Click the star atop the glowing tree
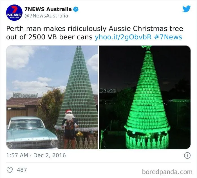Viewport: 197px width, 178px height. pos(147,48)
